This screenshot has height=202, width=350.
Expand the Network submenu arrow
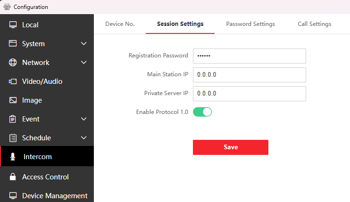click(x=84, y=63)
